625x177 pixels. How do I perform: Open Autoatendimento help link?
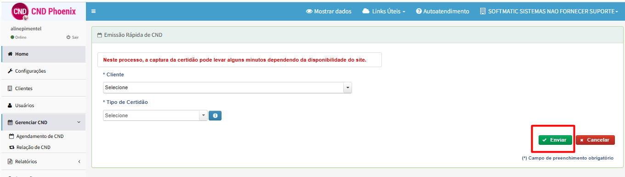[443, 11]
